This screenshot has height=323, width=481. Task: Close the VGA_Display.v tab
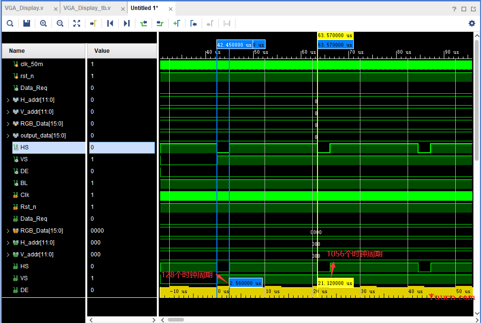coord(55,9)
